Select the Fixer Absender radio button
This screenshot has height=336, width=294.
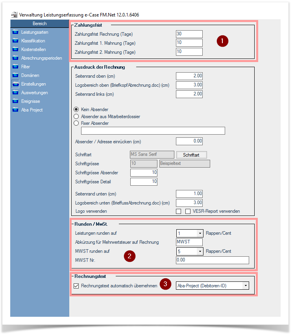pos(76,123)
